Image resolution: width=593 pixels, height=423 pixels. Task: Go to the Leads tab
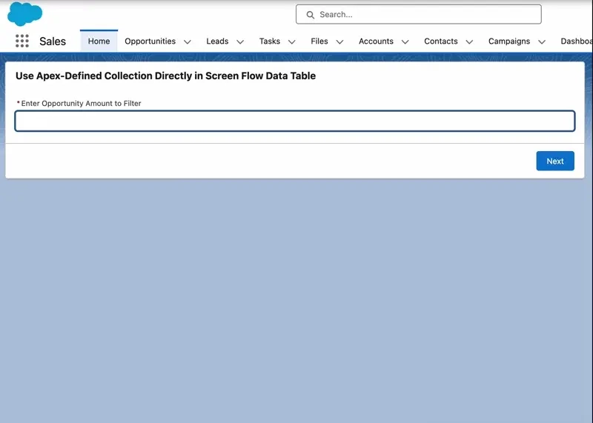(217, 41)
